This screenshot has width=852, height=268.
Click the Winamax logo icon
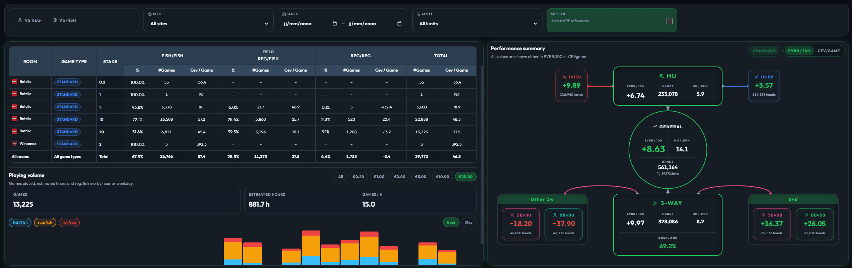click(14, 144)
